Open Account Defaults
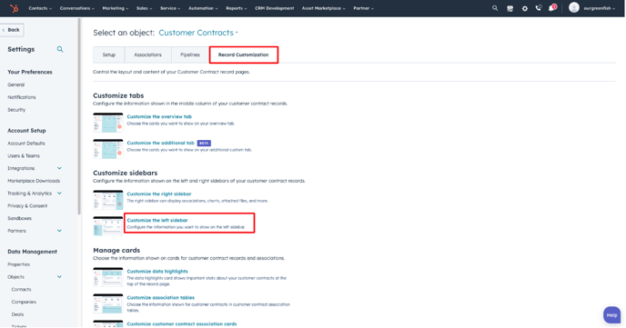This screenshot has height=328, width=626. click(26, 144)
